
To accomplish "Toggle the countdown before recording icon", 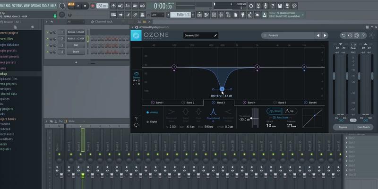I will tap(128, 6).
